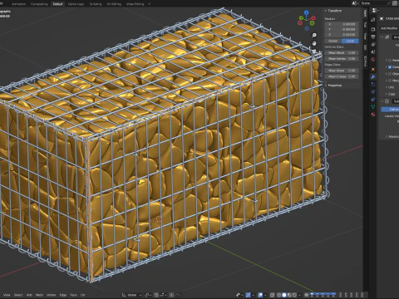Open the Modifiers wrench properties tab

[x=373, y=77]
